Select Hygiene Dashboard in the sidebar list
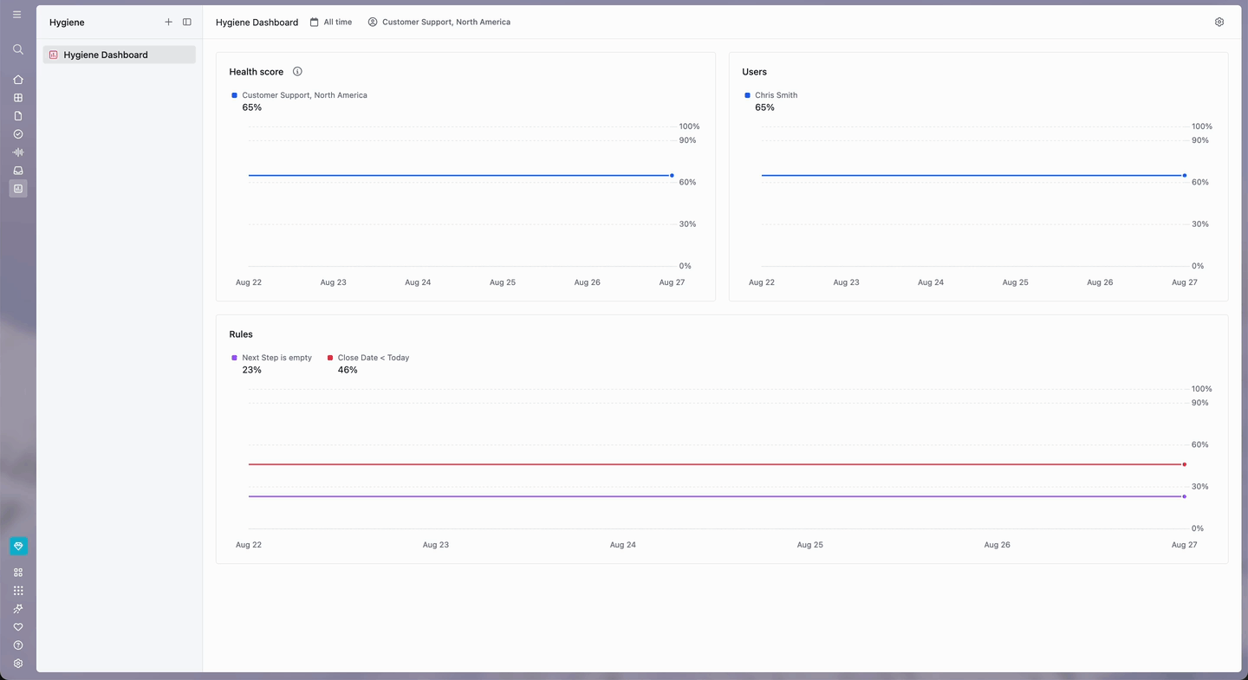1248x680 pixels. pos(120,55)
